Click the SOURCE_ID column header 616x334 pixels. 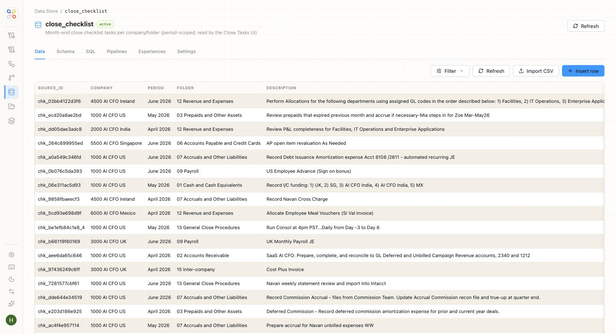coord(51,88)
